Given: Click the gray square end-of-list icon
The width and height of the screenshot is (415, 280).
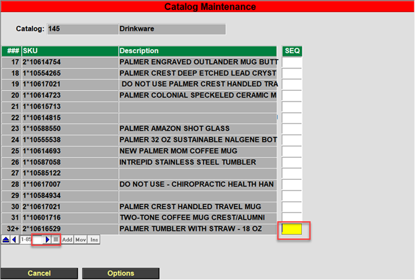Looking at the screenshot, I should click(56, 239).
